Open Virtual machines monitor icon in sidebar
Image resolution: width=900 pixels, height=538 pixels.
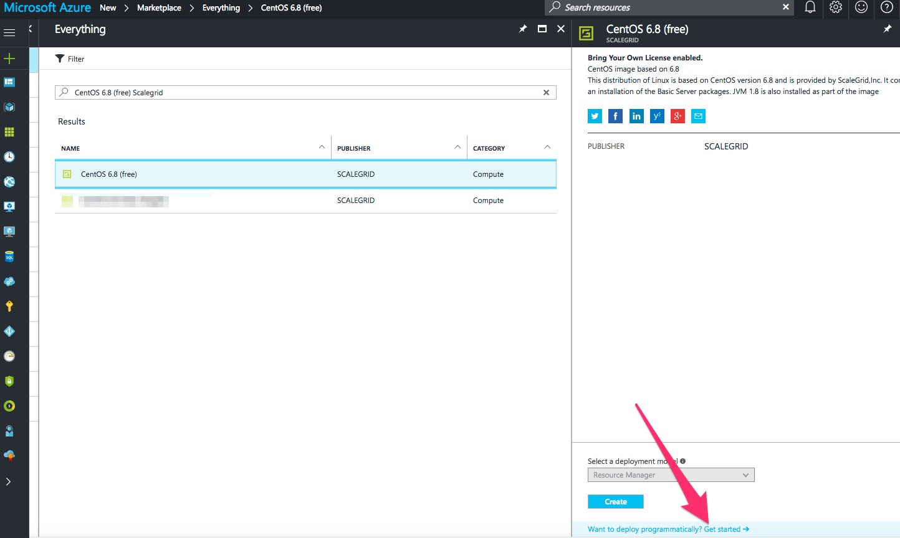tap(9, 232)
